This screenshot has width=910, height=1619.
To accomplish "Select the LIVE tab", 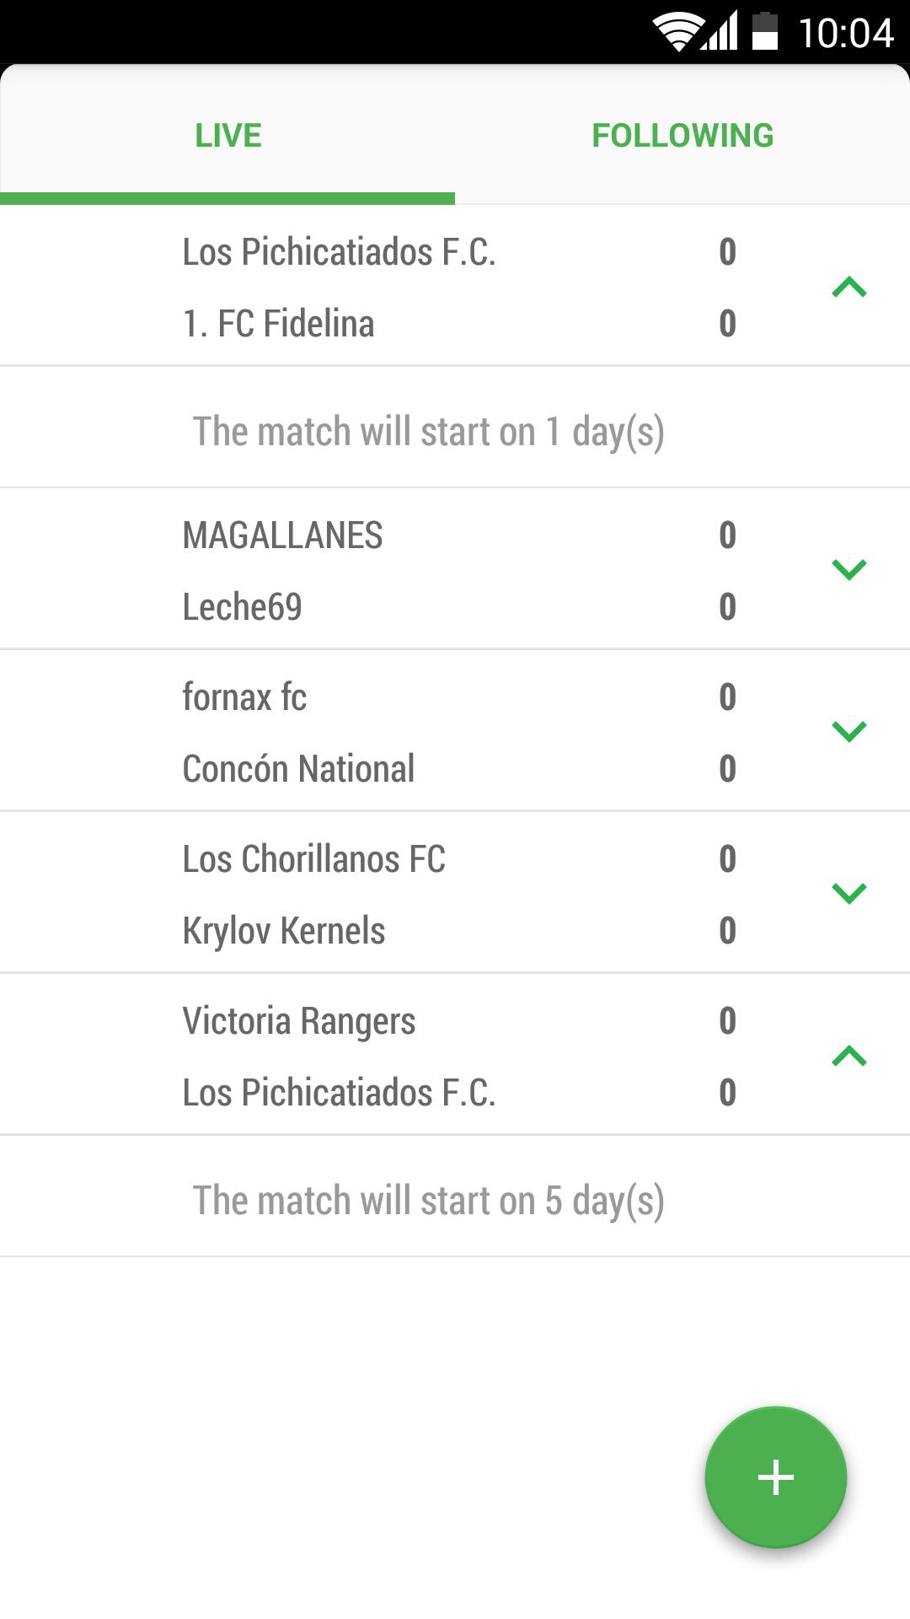I will pyautogui.click(x=227, y=135).
